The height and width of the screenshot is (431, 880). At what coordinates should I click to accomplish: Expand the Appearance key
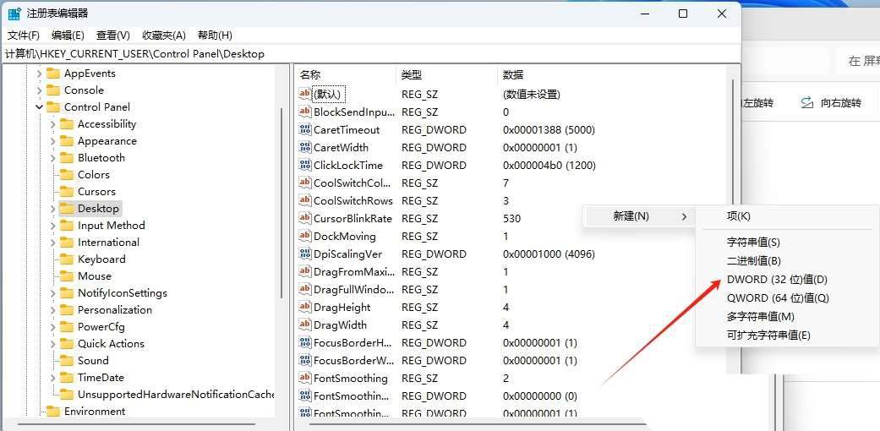pos(52,141)
